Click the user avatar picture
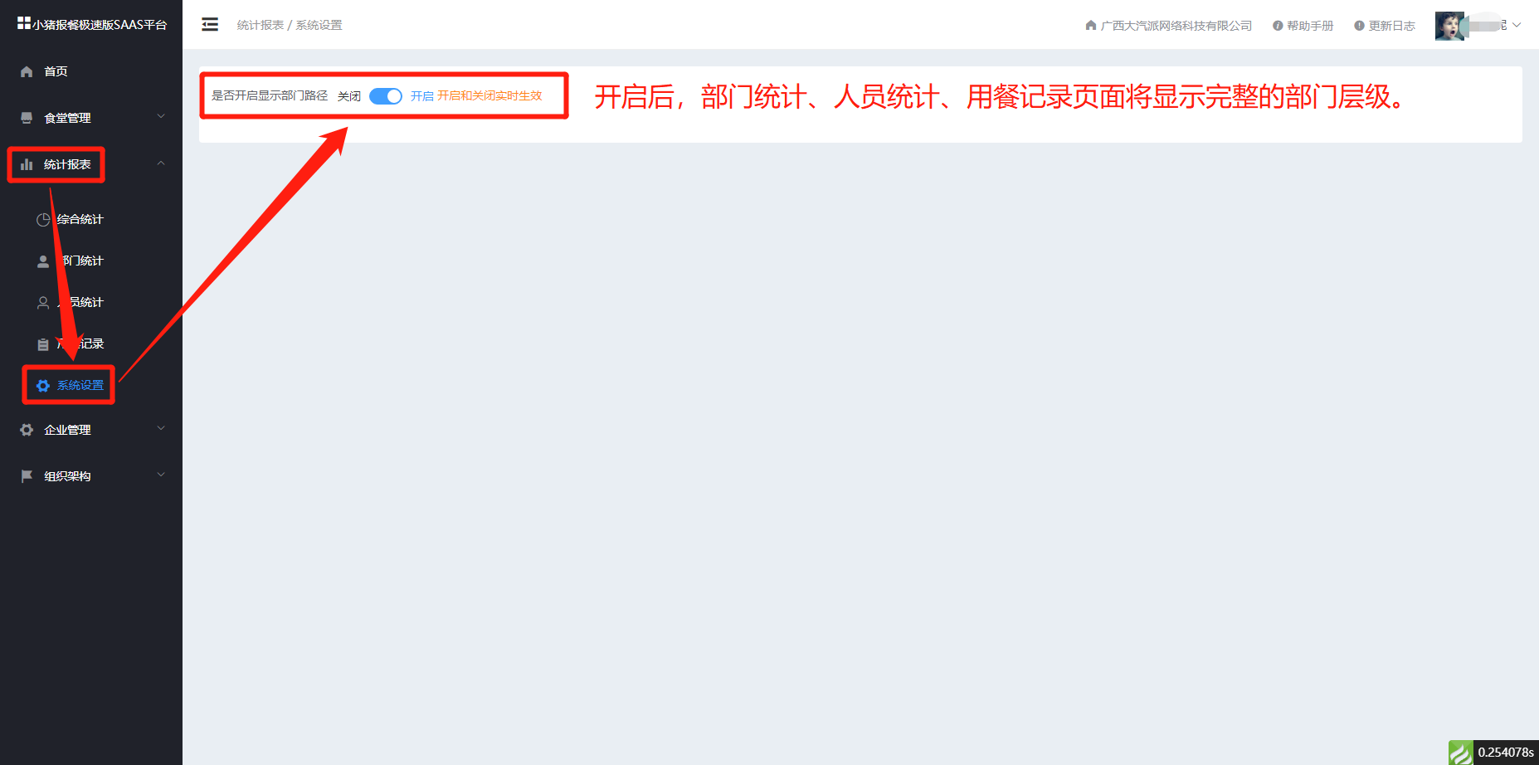The width and height of the screenshot is (1539, 765). 1449,26
